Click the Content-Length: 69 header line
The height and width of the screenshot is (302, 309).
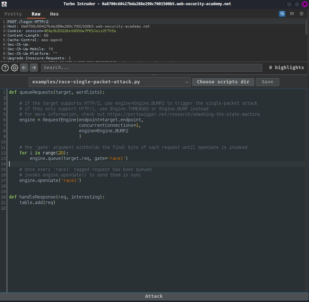[x=28, y=35]
